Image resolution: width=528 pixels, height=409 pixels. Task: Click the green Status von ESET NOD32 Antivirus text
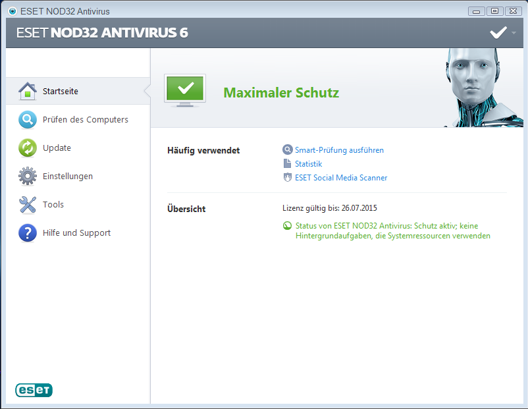[x=392, y=231]
